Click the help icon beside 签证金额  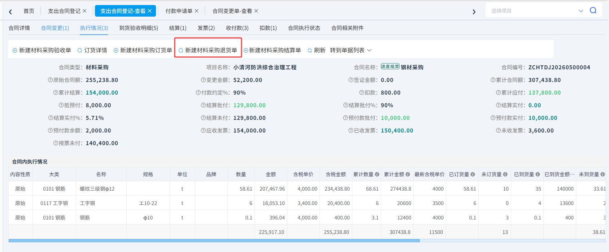click(x=351, y=80)
